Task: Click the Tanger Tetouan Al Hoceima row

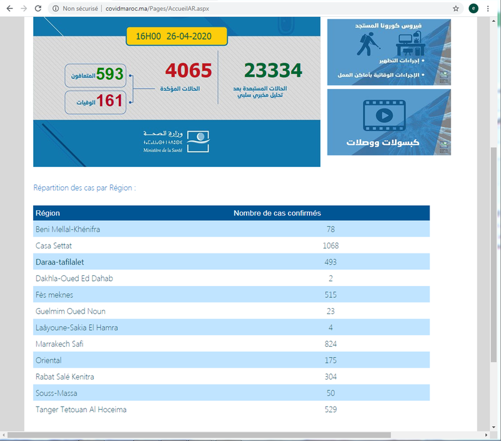Action: pyautogui.click(x=231, y=410)
